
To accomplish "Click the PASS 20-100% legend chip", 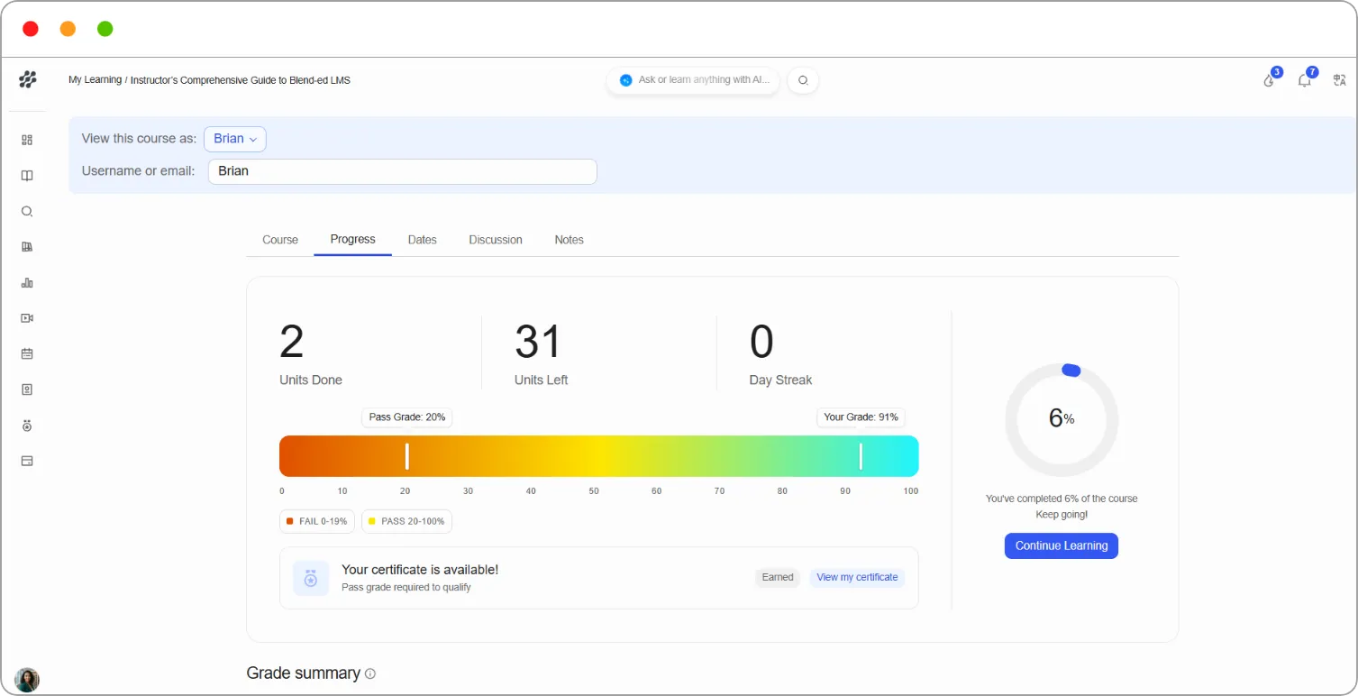I will (x=407, y=521).
